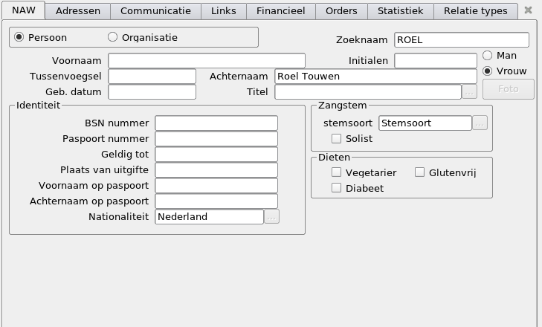Open the Nationaliteit lookup ellipsis button

click(272, 217)
